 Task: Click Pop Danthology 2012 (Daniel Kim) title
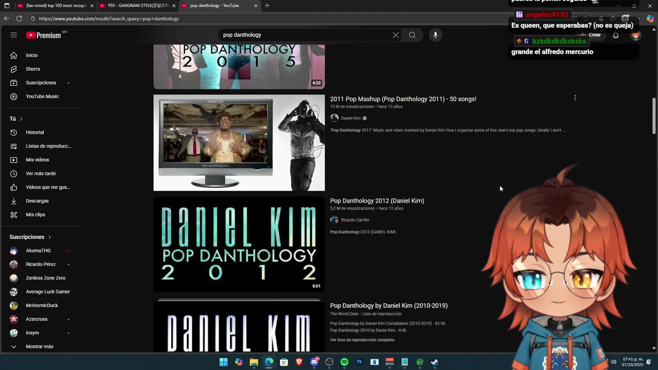point(377,201)
